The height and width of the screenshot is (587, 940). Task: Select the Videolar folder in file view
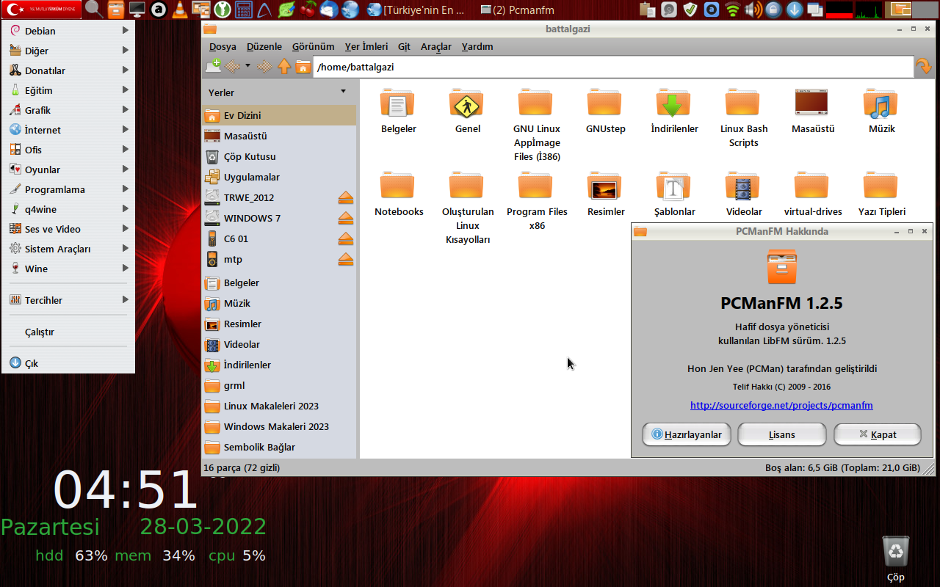tap(743, 187)
